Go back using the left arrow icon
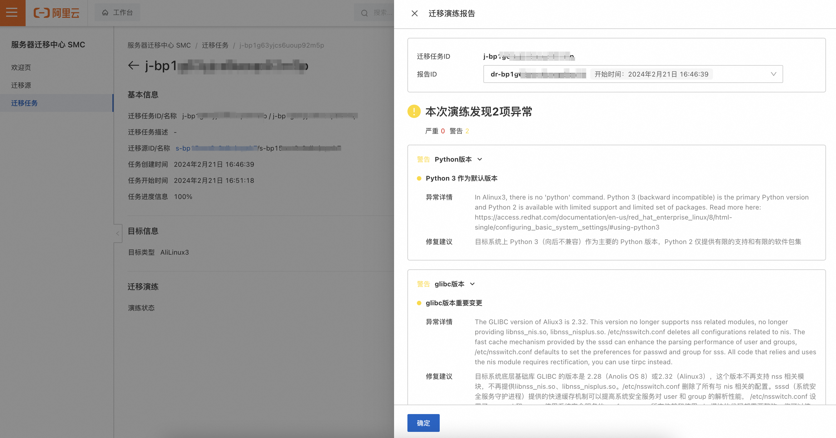 click(x=133, y=66)
